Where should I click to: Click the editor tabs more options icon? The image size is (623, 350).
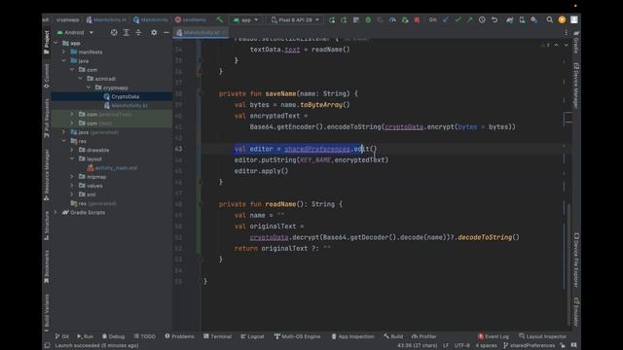pyautogui.click(x=567, y=32)
